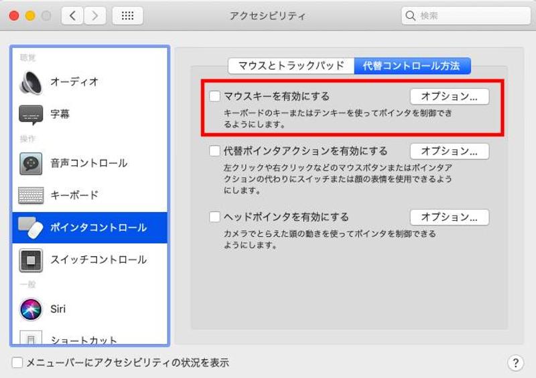
Task: Choose the 音声コントロール icon
Action: (x=31, y=163)
